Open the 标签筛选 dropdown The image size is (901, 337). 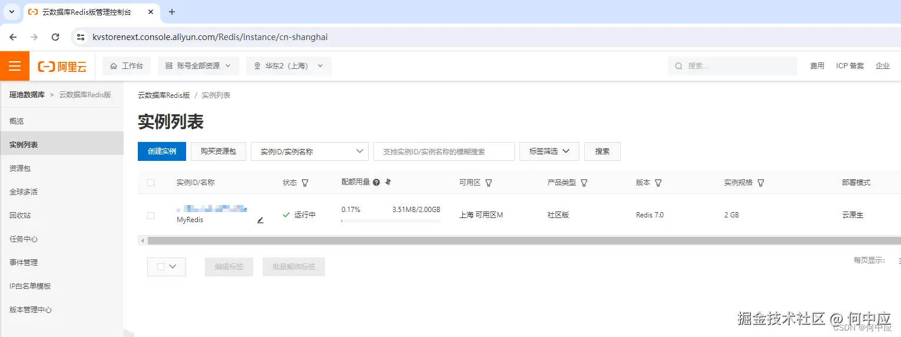549,151
